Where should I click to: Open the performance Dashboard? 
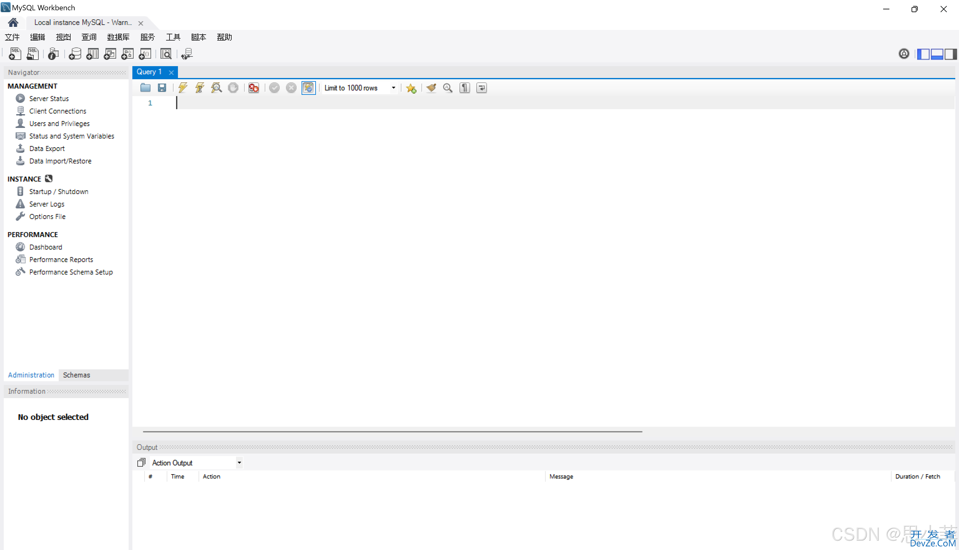pyautogui.click(x=46, y=247)
